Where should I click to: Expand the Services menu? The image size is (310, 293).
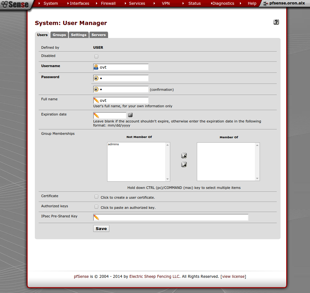pyautogui.click(x=137, y=3)
